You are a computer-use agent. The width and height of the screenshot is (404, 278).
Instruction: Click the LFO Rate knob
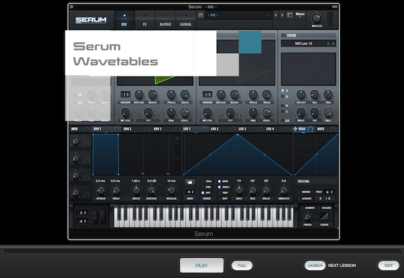[239, 190]
